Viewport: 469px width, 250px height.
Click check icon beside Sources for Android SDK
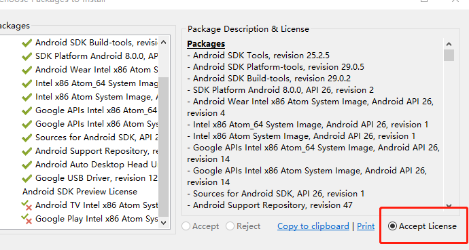[27, 138]
